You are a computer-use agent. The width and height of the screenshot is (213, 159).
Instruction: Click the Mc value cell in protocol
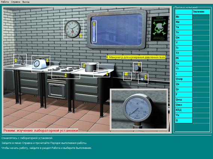pyautogui.click(x=201, y=17)
